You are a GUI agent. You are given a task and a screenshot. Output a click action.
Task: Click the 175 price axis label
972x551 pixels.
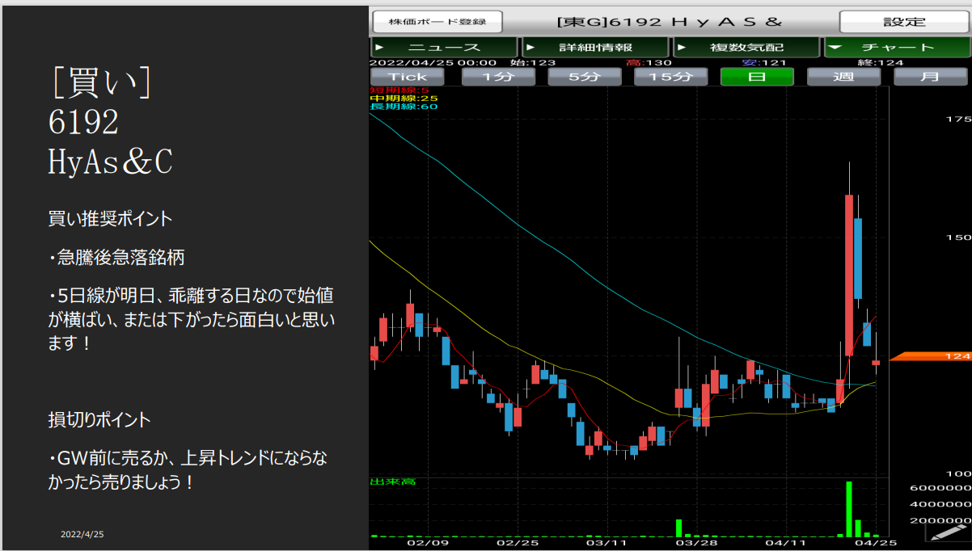click(x=957, y=119)
